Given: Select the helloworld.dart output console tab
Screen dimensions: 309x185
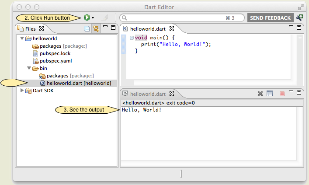Looking at the screenshot, I should [148, 94].
